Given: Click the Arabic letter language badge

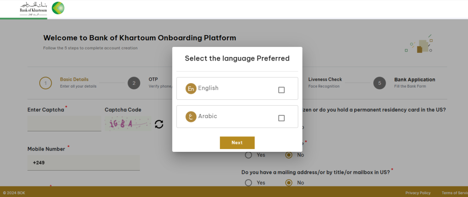Looking at the screenshot, I should (191, 116).
